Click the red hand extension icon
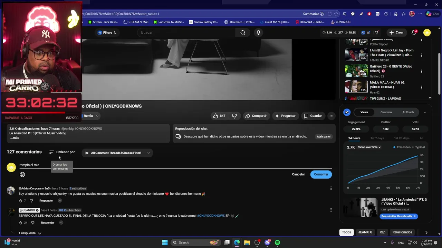 [x=369, y=14]
